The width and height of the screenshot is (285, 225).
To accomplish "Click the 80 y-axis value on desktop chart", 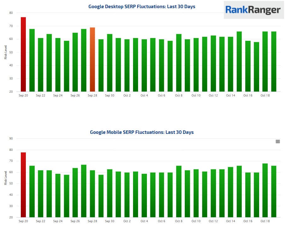I will (x=11, y=13).
